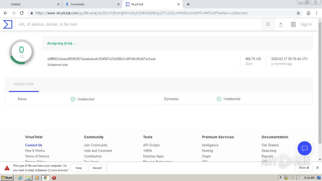The width and height of the screenshot is (322, 181).
Task: Open the Intelligence link
Action: 210,145
